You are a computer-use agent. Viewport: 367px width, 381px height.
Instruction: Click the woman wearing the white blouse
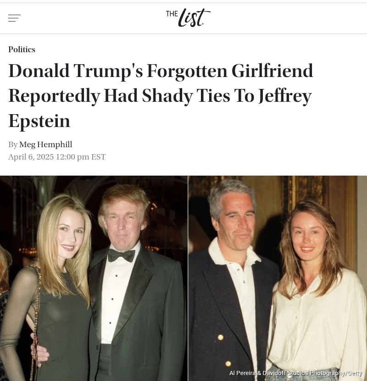316,292
